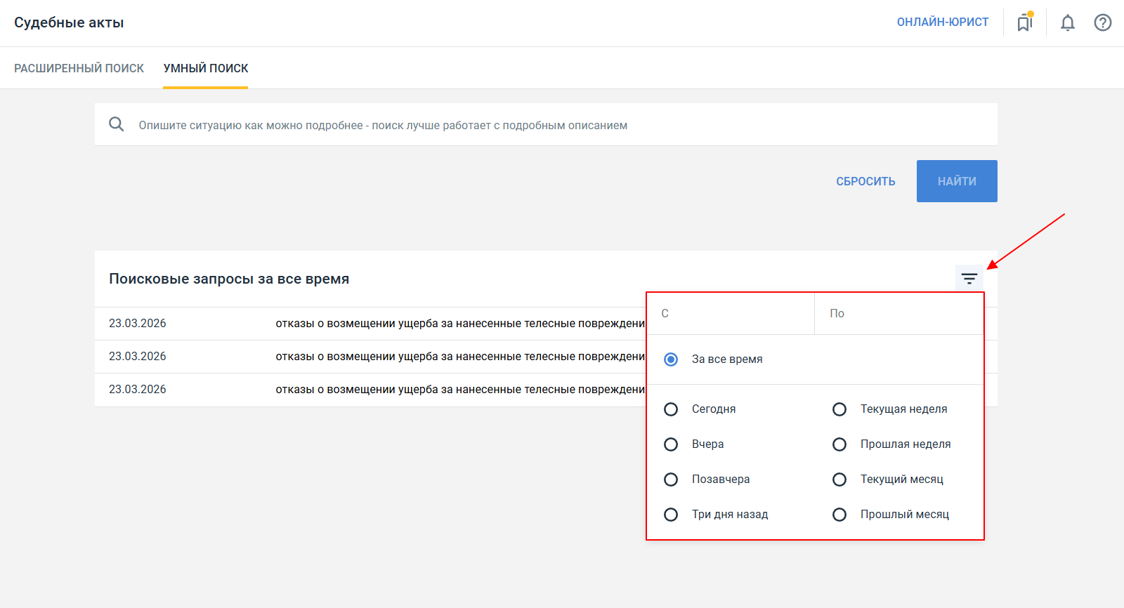The width and height of the screenshot is (1124, 608).
Task: Click the search magnifier icon
Action: tap(117, 125)
